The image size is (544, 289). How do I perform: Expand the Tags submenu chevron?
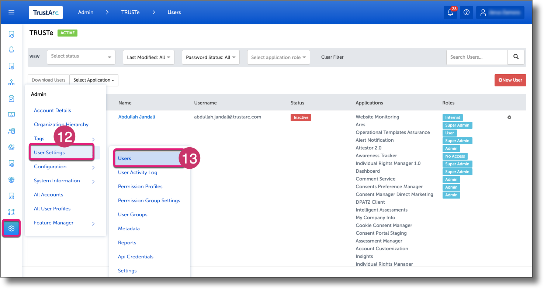pos(93,139)
